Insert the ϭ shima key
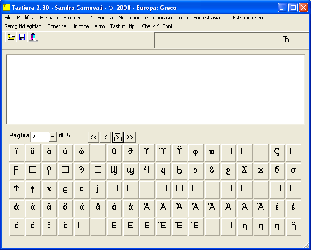Image resolution: width=311 pixels, height=250 pixels. [x=278, y=171]
